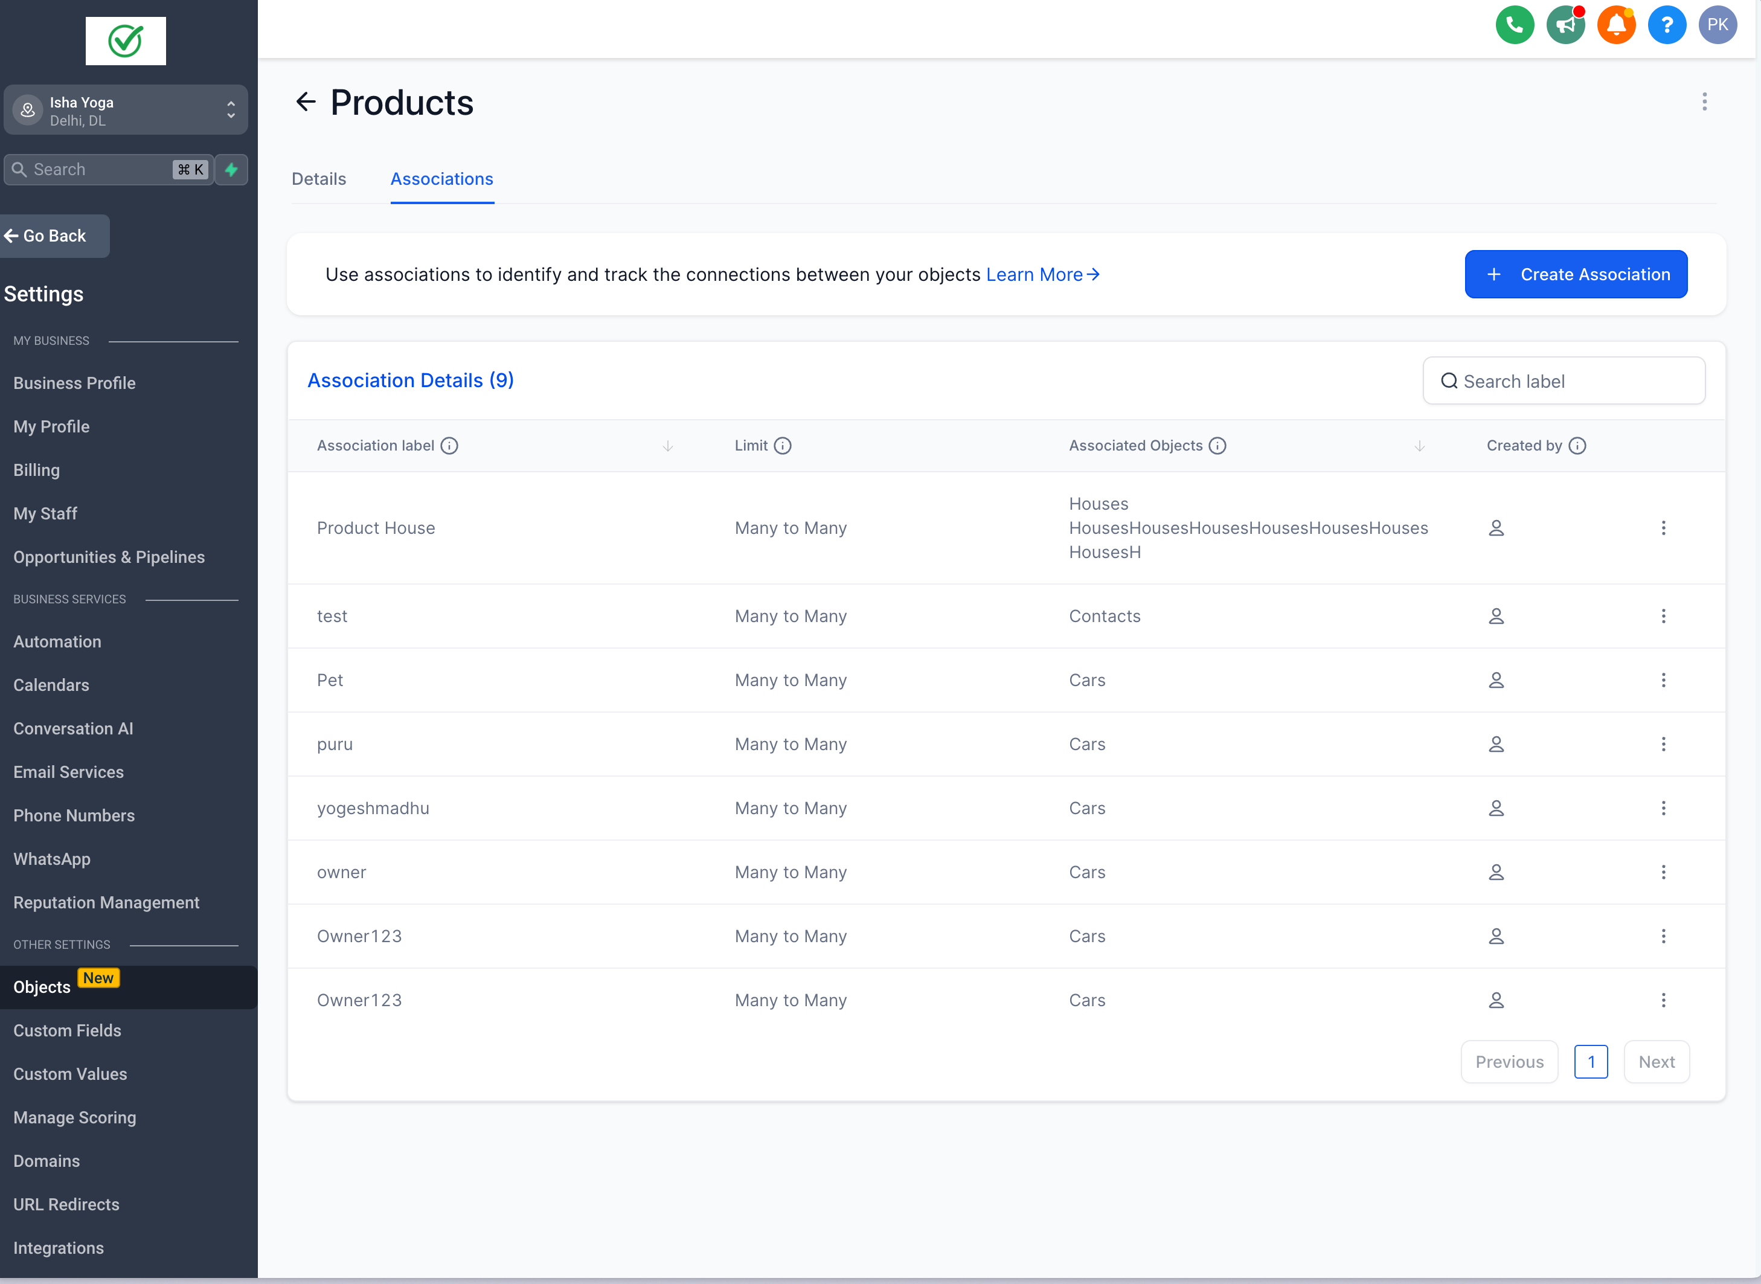Click the Next pagination button
Viewport: 1761px width, 1284px height.
pos(1656,1062)
